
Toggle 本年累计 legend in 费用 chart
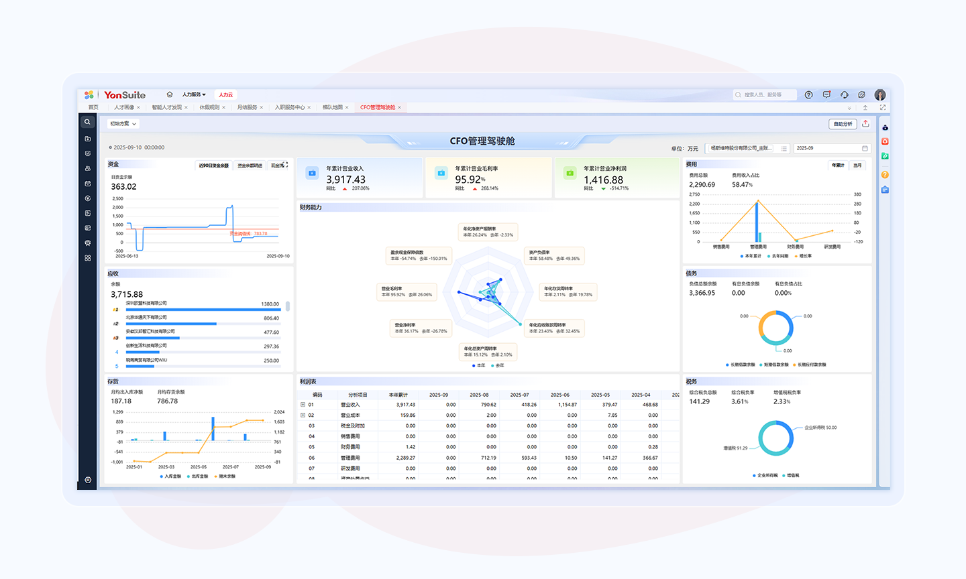click(x=751, y=256)
